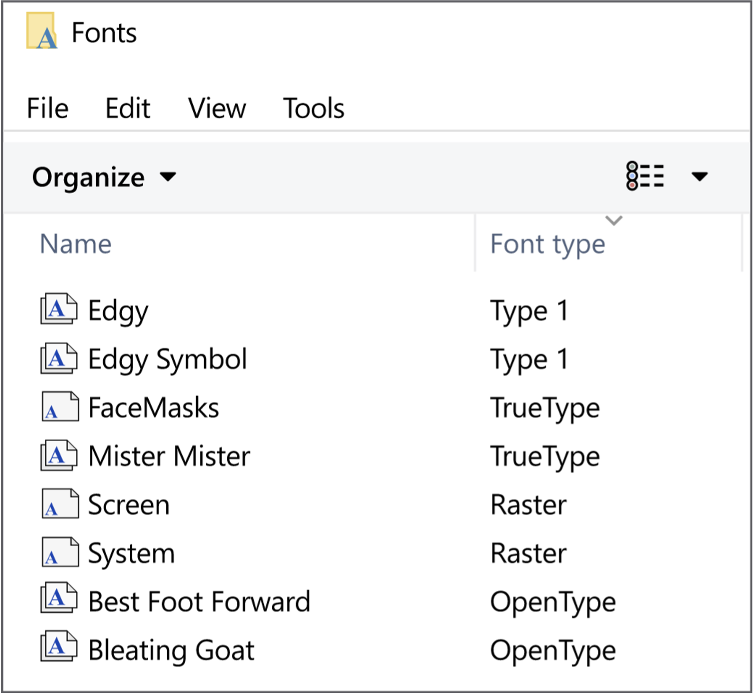Click the change view layout icon
This screenshot has width=754, height=695.
tap(645, 177)
